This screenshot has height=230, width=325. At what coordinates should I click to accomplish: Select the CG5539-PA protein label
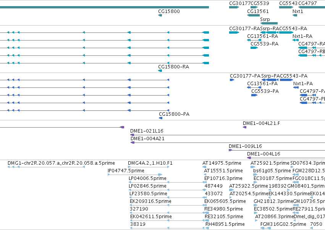point(265,91)
